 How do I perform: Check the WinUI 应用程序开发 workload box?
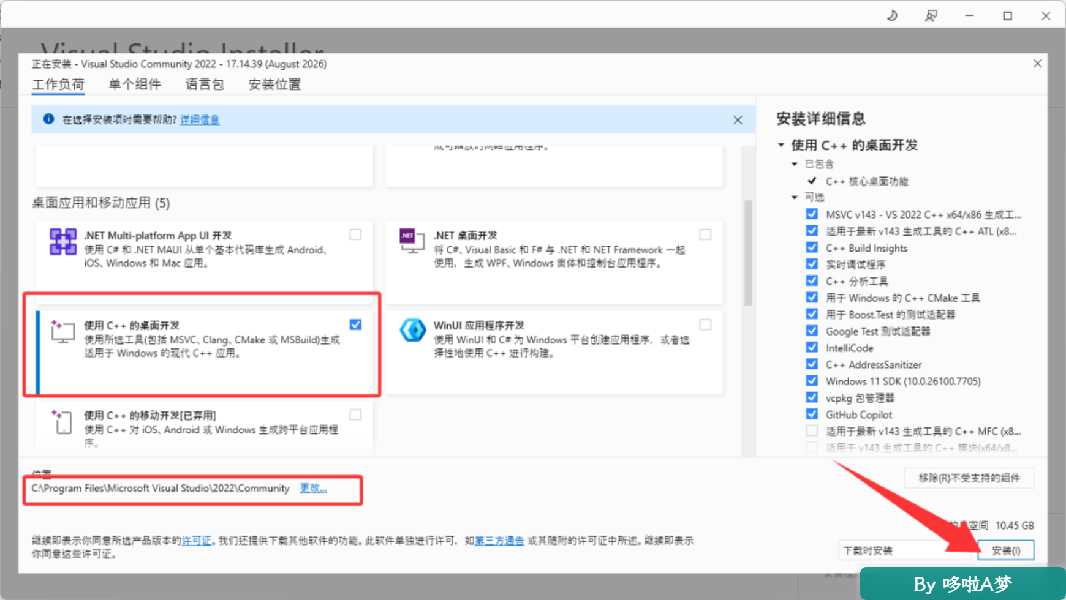[x=705, y=324]
